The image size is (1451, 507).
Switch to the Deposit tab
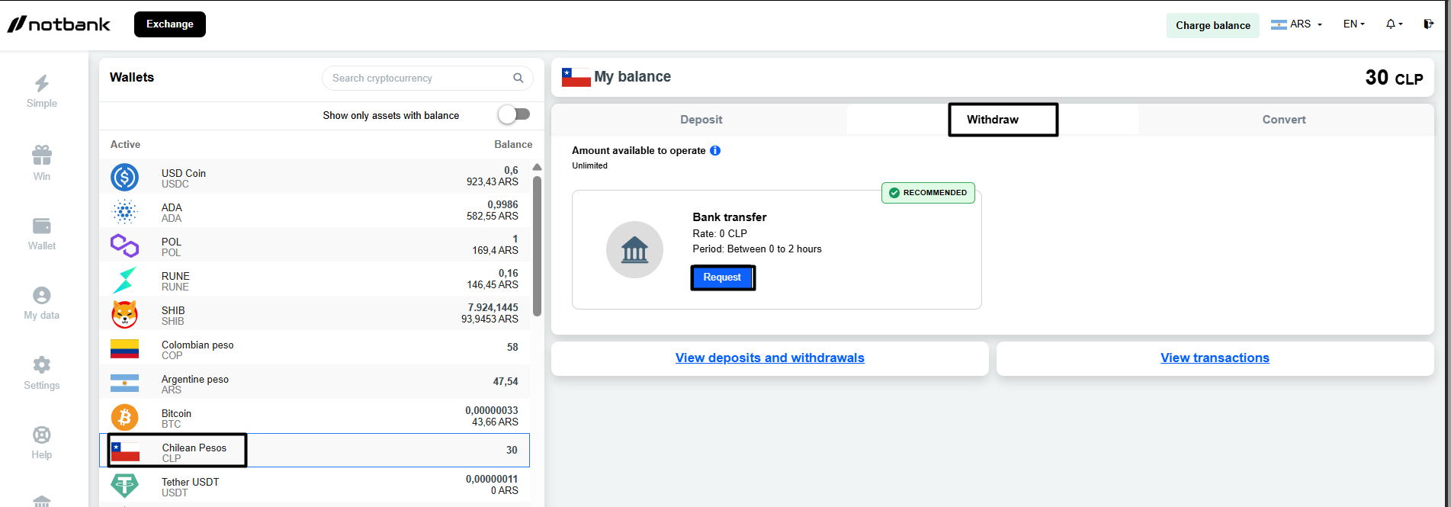tap(701, 120)
